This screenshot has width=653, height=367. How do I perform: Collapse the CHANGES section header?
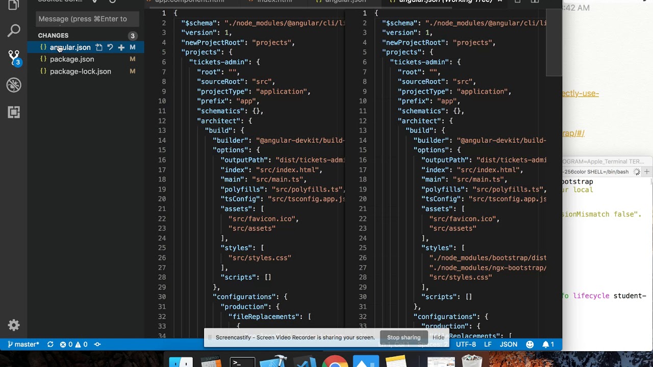[x=53, y=36]
